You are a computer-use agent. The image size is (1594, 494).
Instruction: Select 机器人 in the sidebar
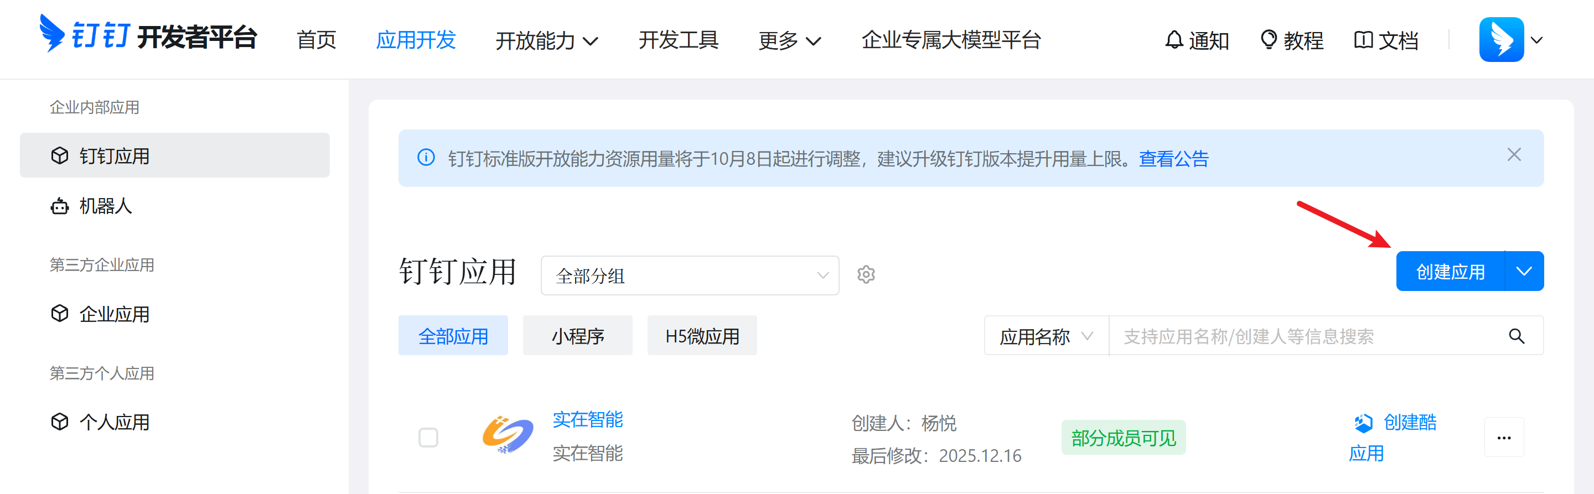click(105, 206)
